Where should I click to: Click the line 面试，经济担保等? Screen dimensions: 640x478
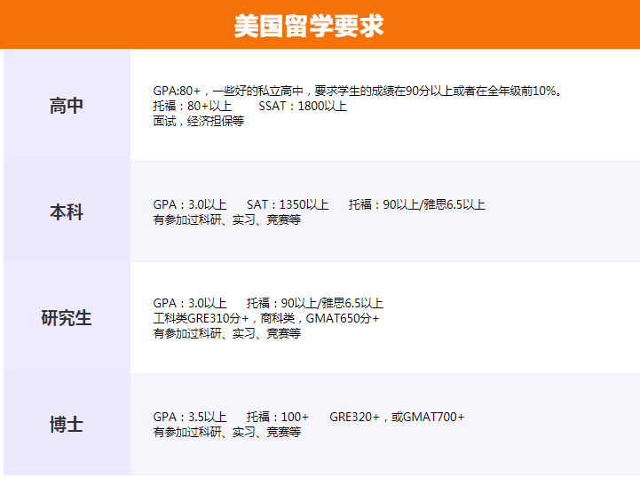click(198, 121)
